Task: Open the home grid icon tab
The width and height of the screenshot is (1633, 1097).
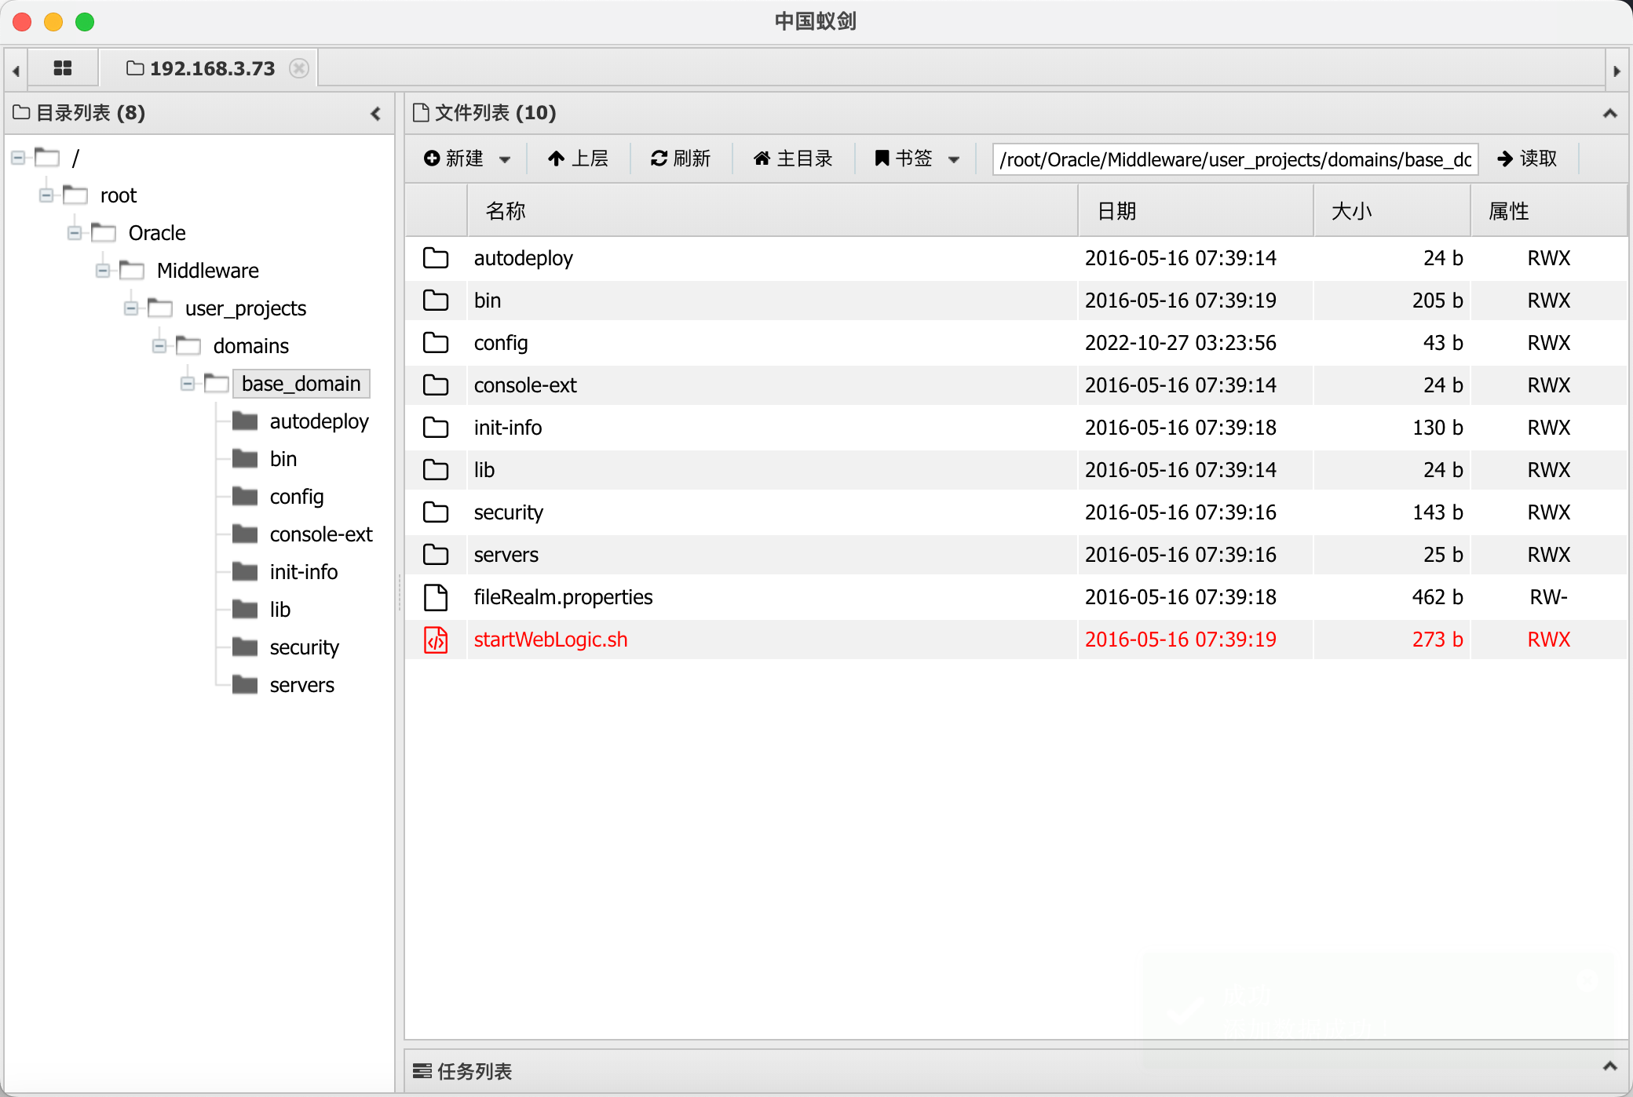Action: pos(63,68)
